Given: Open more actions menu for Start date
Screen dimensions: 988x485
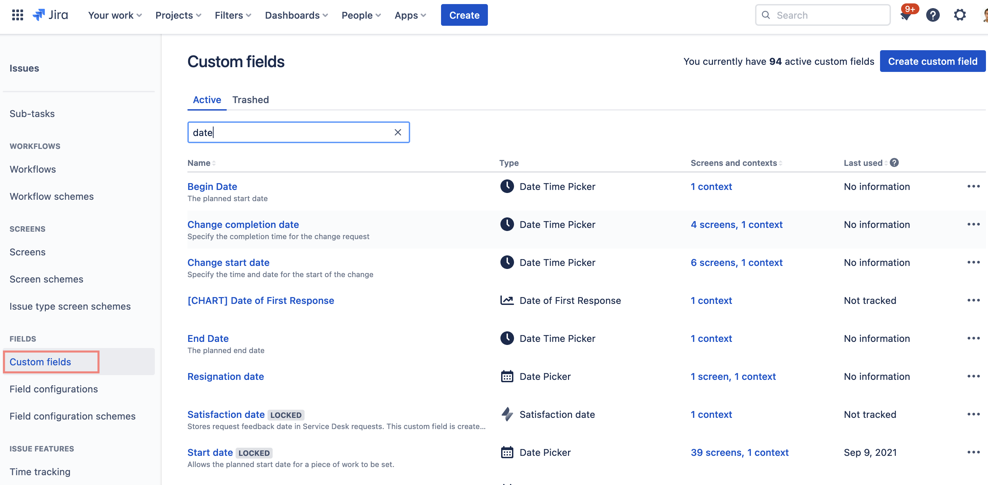Looking at the screenshot, I should point(973,452).
